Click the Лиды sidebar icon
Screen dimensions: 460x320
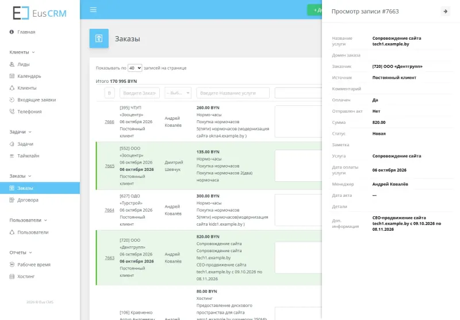[x=11, y=64]
